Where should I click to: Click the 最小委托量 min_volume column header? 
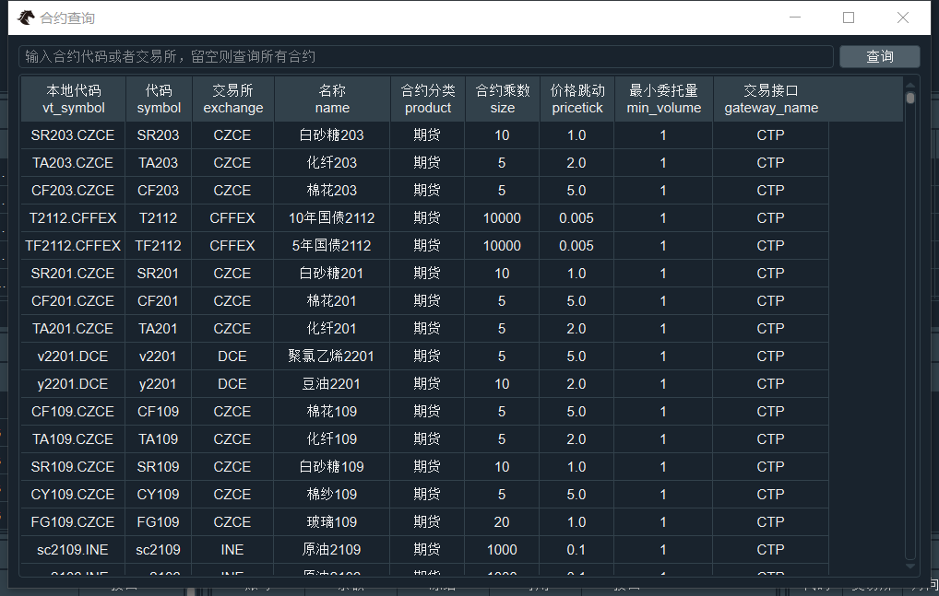(663, 99)
